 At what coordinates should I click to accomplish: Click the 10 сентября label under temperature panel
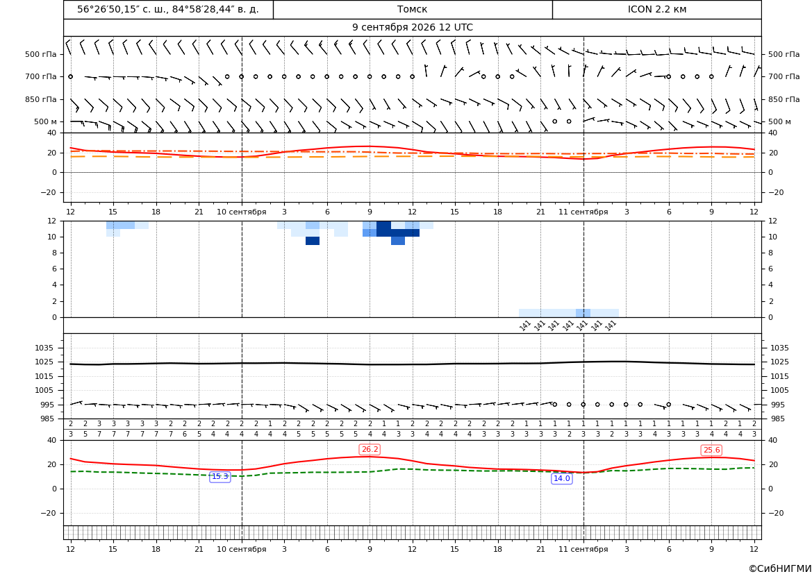pos(241,212)
